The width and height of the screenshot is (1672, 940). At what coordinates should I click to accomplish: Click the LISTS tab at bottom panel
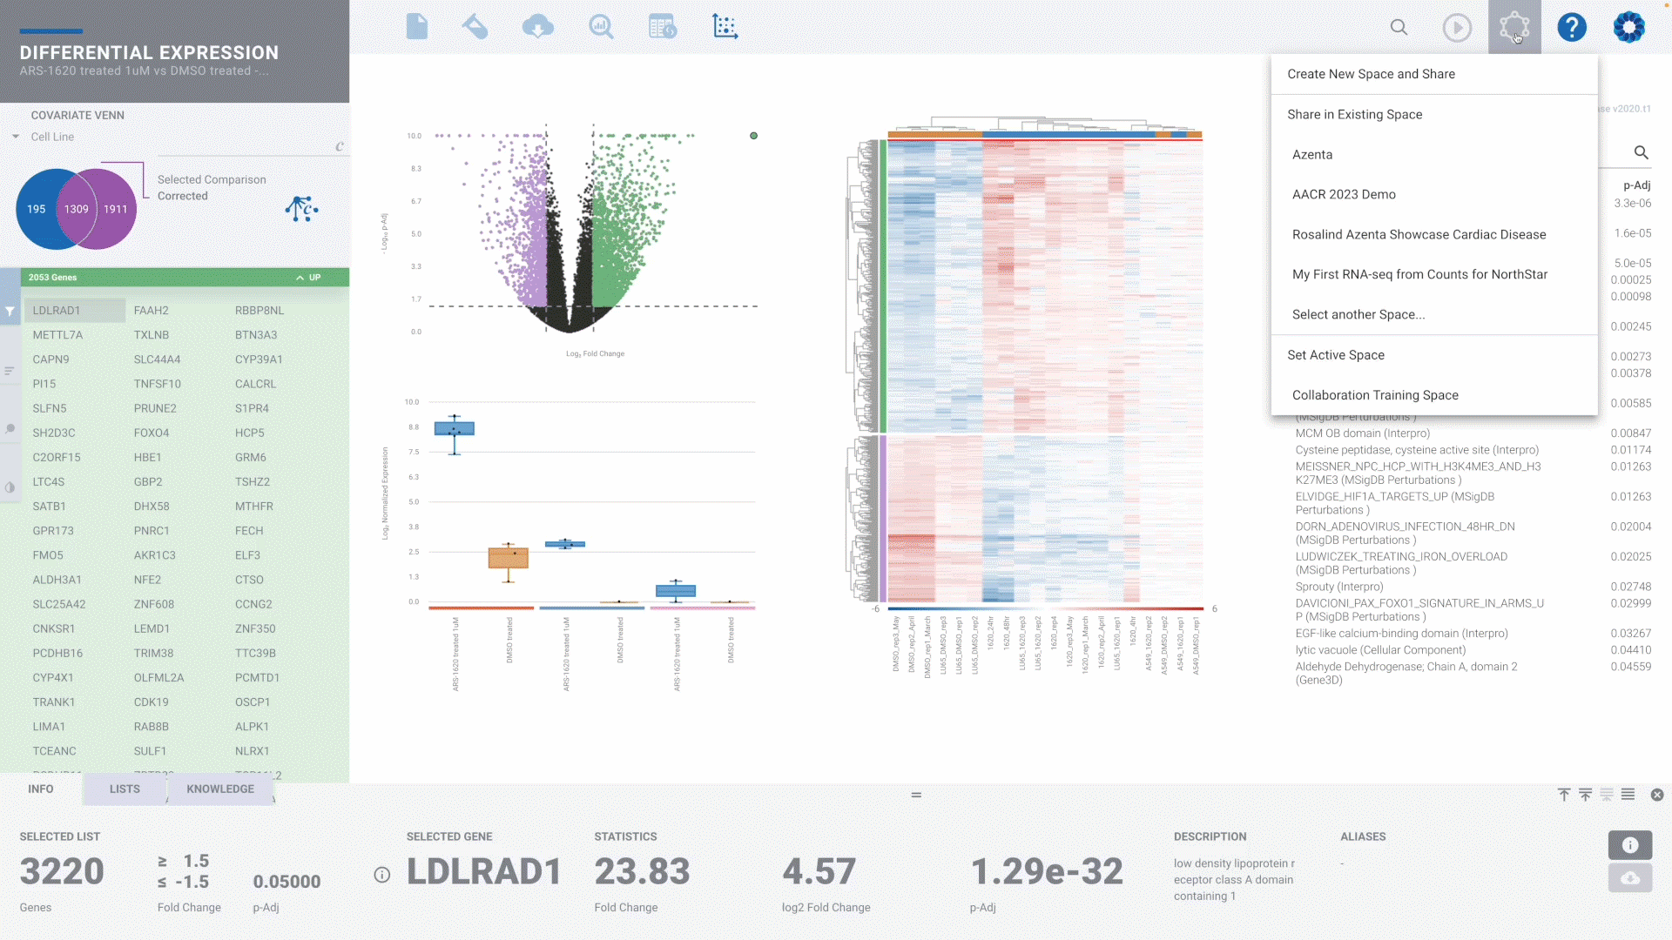124,789
